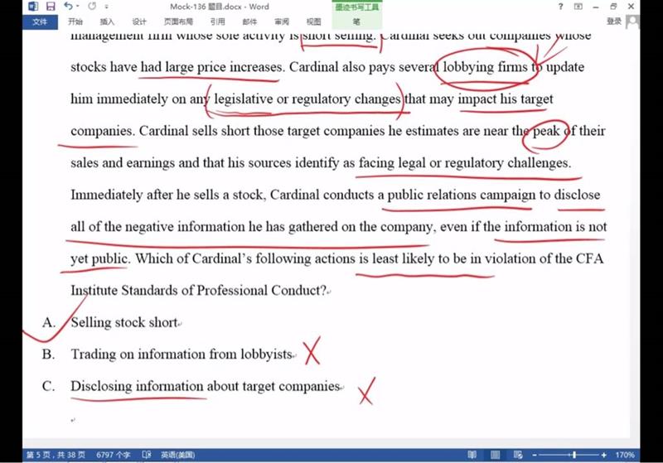Switch to the 设计 (Design) tab
The width and height of the screenshot is (663, 463).
[138, 22]
